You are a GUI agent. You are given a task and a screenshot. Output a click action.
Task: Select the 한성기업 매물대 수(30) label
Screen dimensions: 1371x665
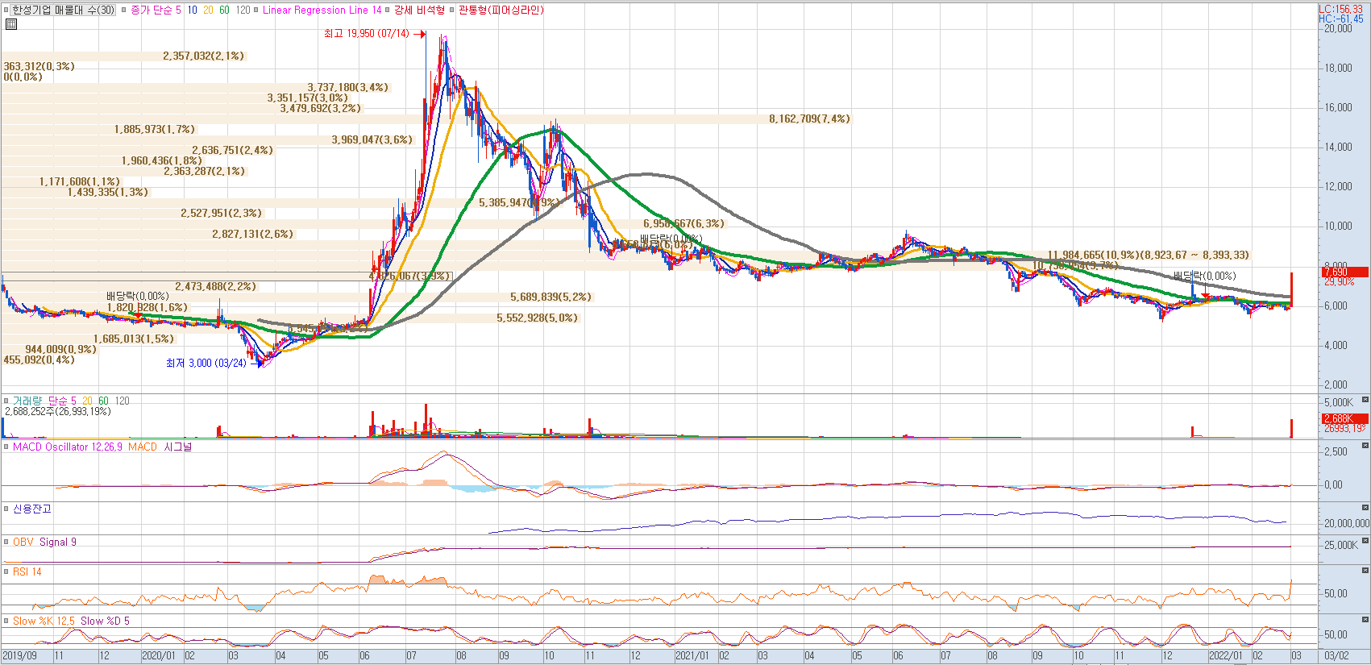(x=63, y=10)
